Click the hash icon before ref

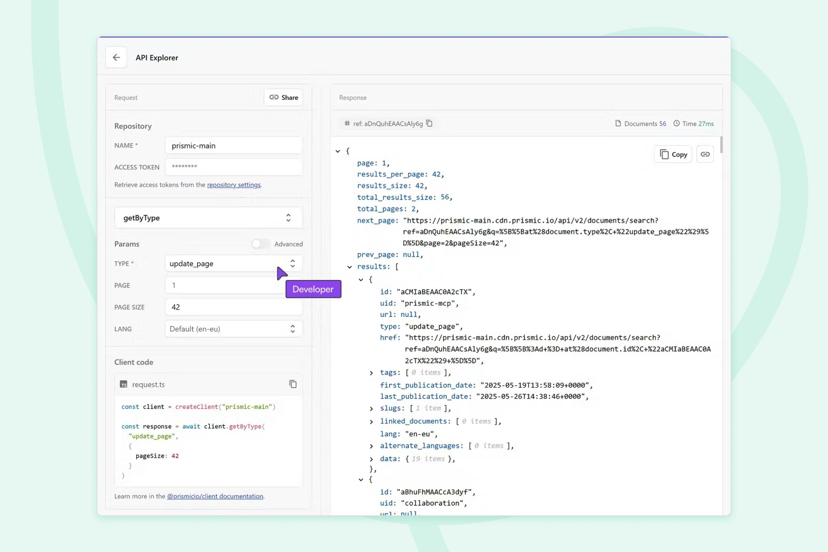pyautogui.click(x=347, y=123)
